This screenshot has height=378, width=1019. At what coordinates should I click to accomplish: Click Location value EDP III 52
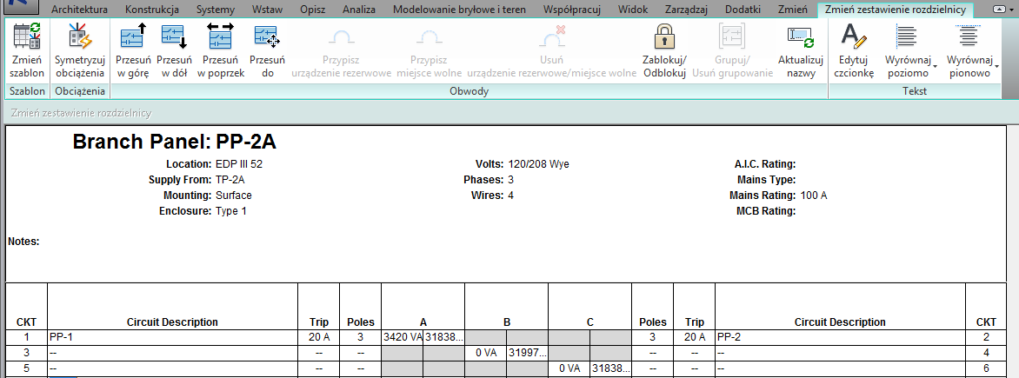238,164
